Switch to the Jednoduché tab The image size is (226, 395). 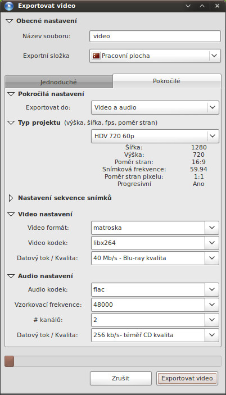click(58, 82)
